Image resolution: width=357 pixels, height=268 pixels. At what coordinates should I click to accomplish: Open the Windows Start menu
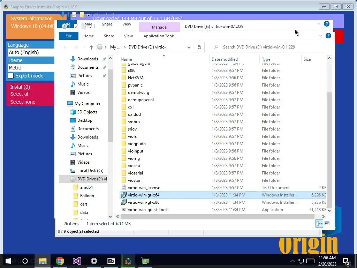(x=8, y=261)
